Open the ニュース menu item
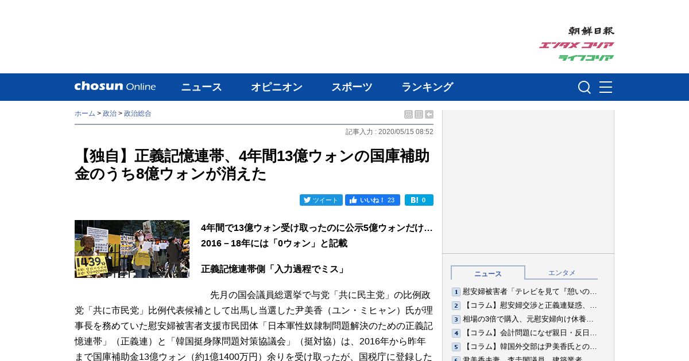The image size is (689, 361). click(x=202, y=87)
